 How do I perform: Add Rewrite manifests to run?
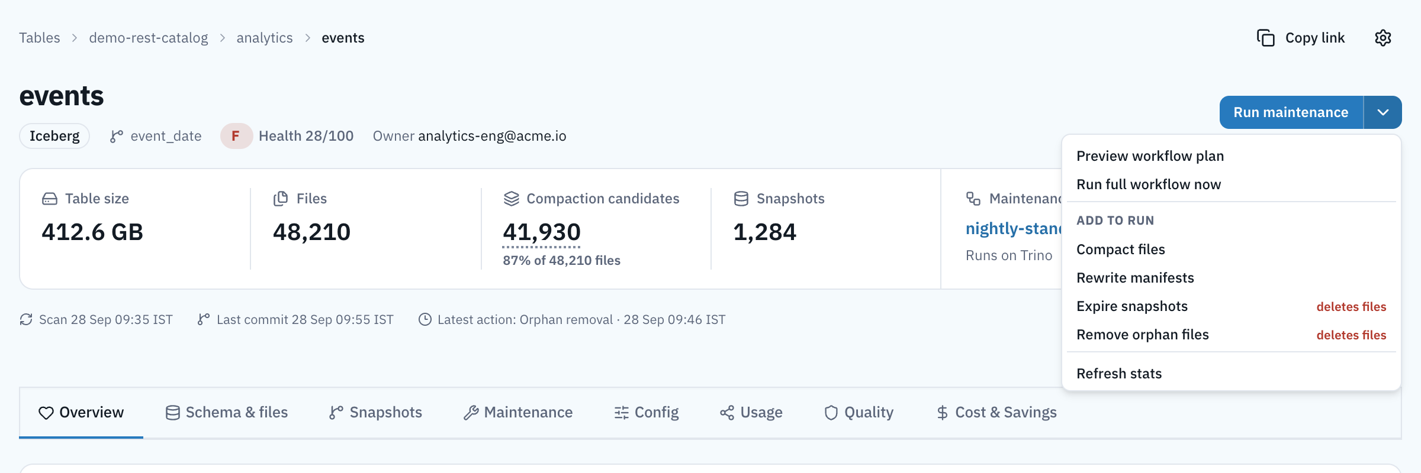pyautogui.click(x=1232, y=278)
